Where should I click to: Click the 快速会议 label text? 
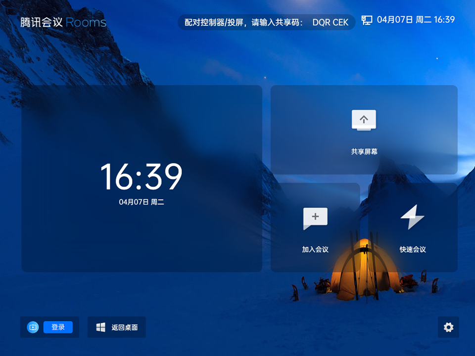click(413, 249)
